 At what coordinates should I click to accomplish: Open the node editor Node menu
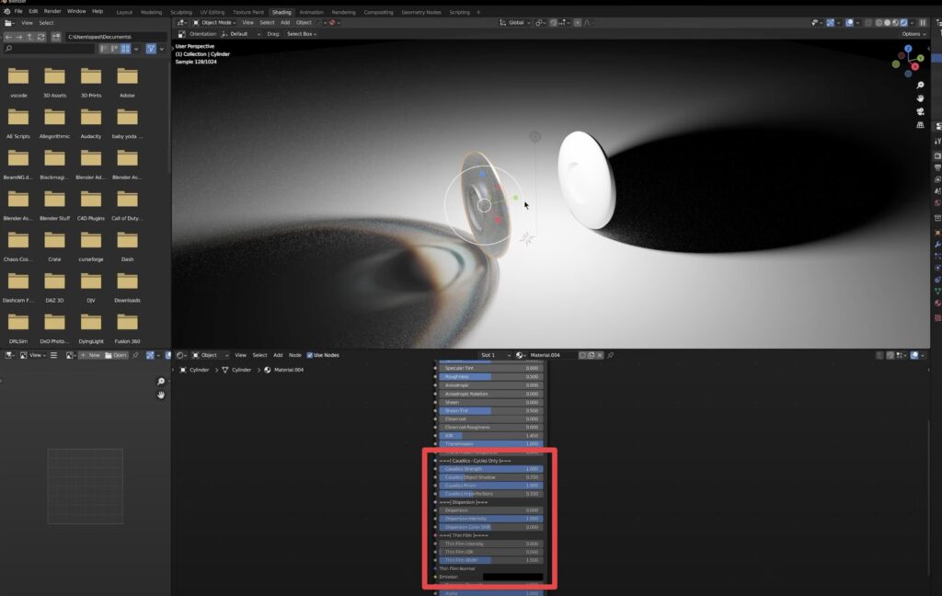[295, 355]
